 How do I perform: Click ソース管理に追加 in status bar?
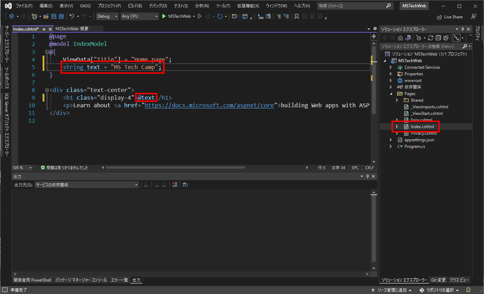391,290
